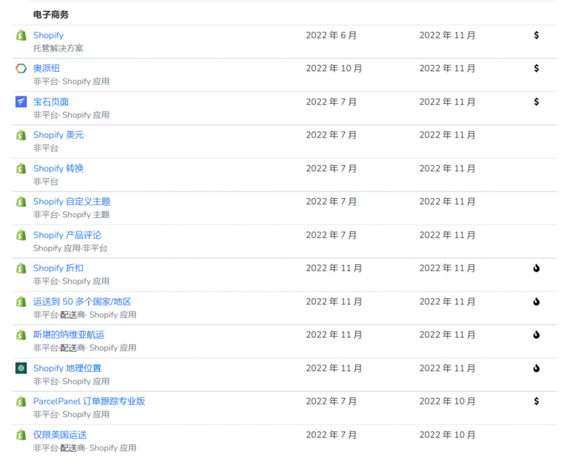Click the 电子商务 section heading
Viewport: 570px width, 462px height.
(51, 14)
